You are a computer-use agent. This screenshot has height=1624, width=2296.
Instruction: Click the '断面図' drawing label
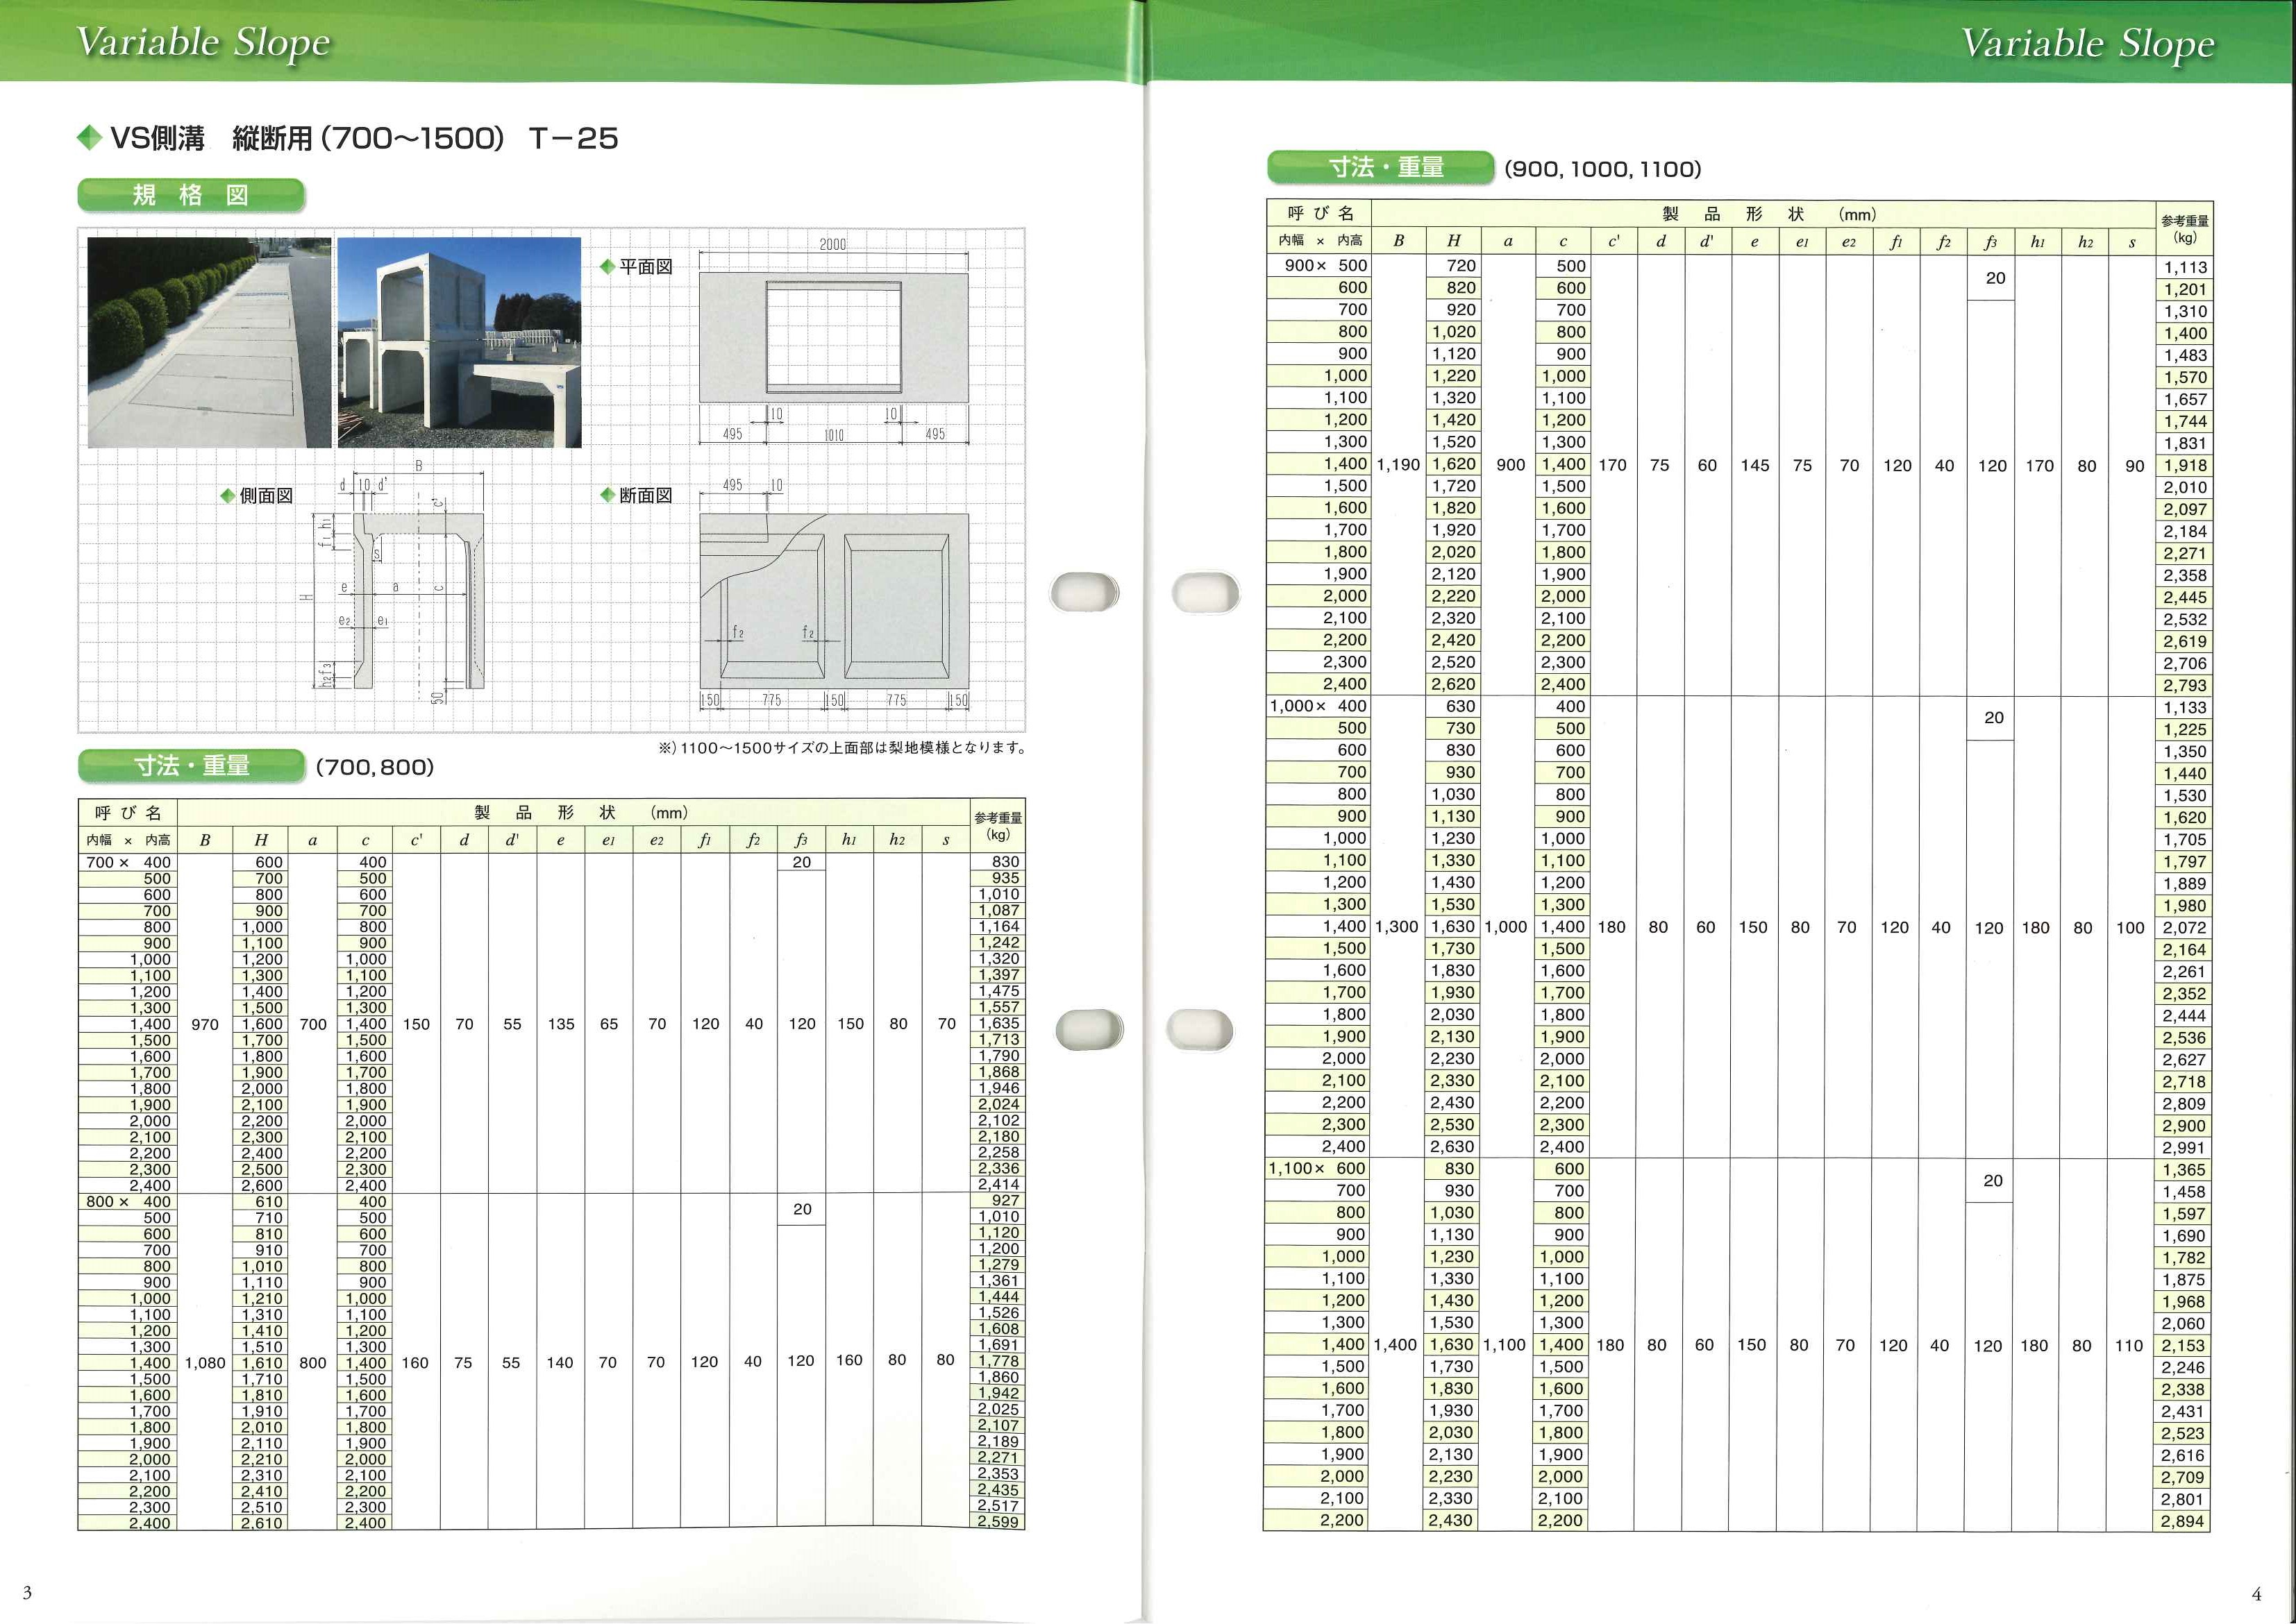tap(645, 496)
